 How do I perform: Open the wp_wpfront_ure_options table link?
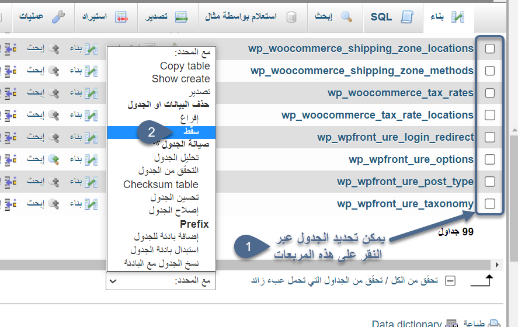[x=411, y=159]
